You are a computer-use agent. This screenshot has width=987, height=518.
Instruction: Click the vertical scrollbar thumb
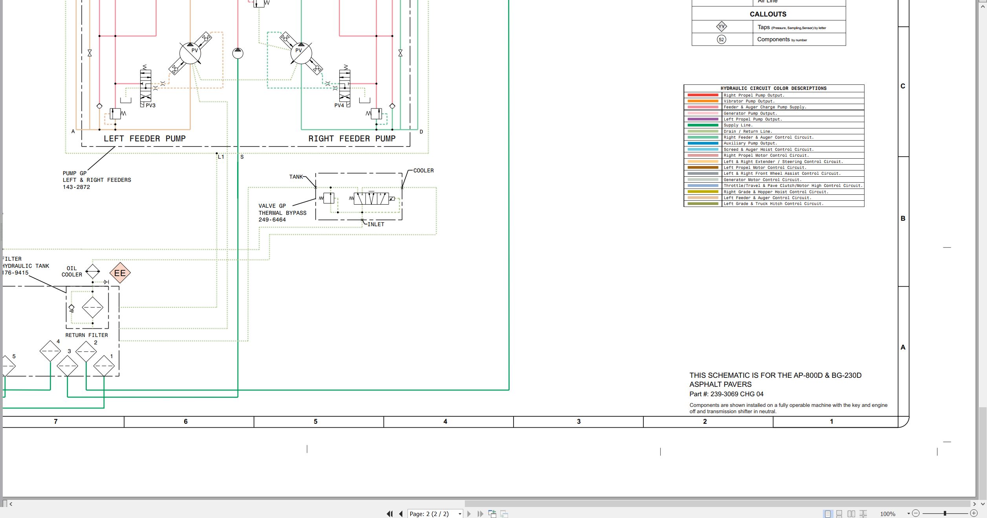[x=982, y=453]
